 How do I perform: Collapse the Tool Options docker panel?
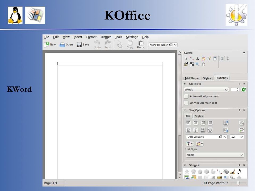coord(185,110)
